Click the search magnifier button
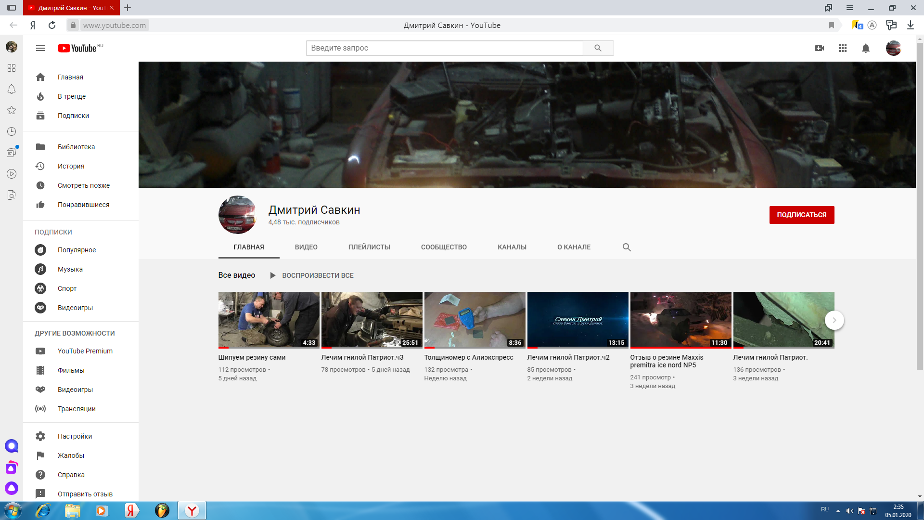Image resolution: width=924 pixels, height=520 pixels. [x=598, y=48]
